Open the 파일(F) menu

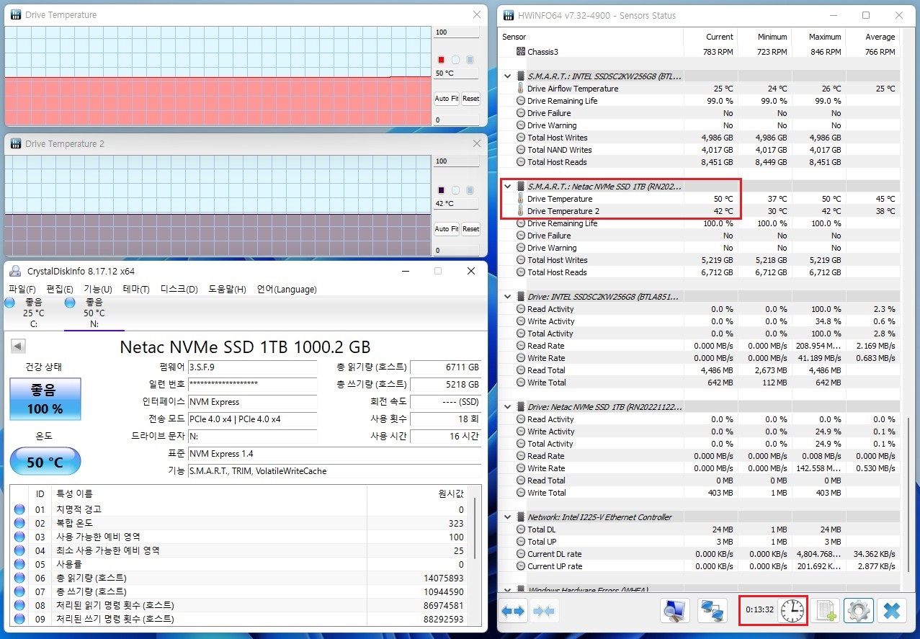point(22,290)
